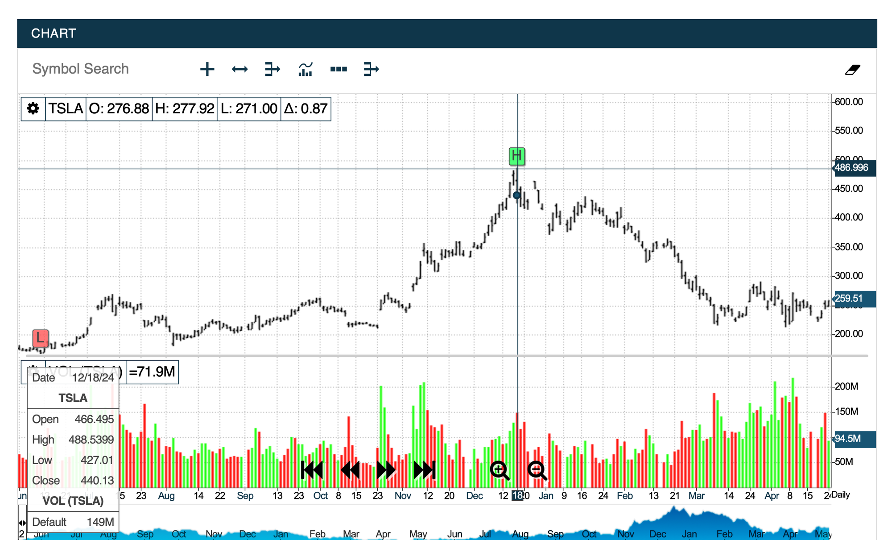Select the plus crosshair tool icon
The width and height of the screenshot is (892, 540).
(x=207, y=69)
